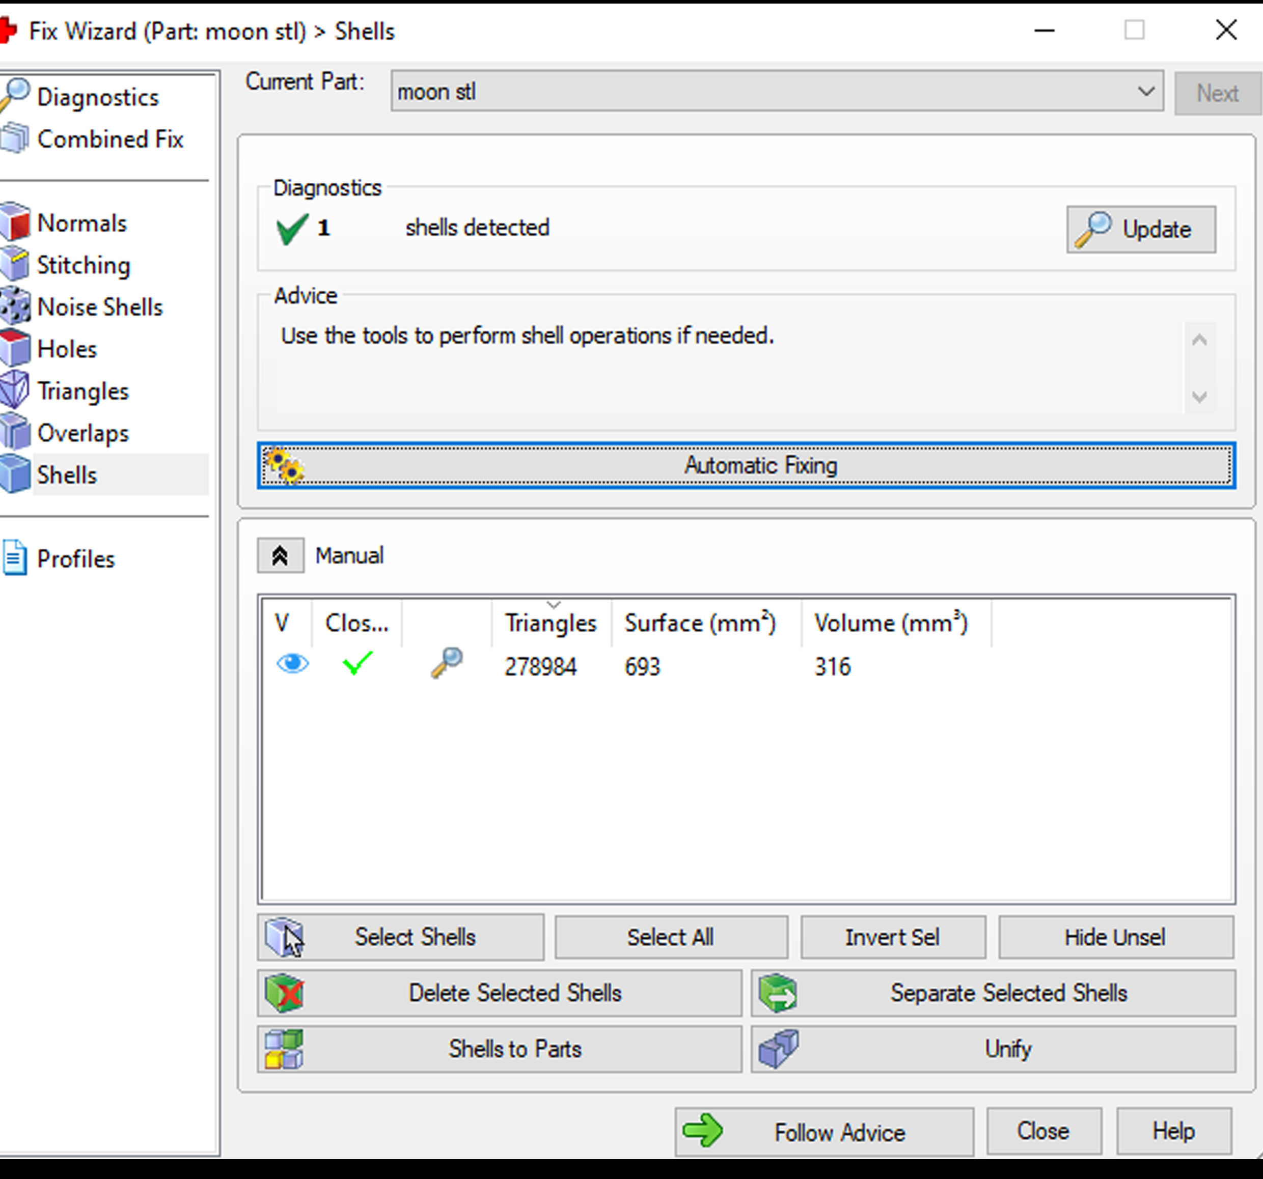The width and height of the screenshot is (1263, 1179).
Task: Click the Normals cube icon in sidebar
Action: [x=15, y=222]
